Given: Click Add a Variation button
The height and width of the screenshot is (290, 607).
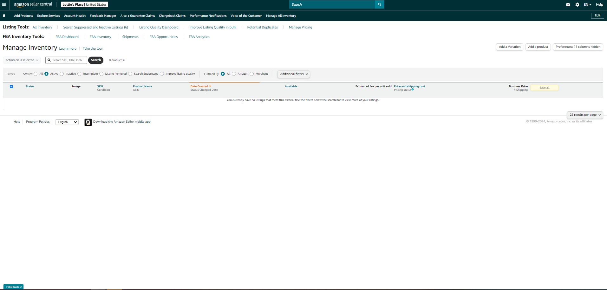Looking at the screenshot, I should tap(510, 47).
